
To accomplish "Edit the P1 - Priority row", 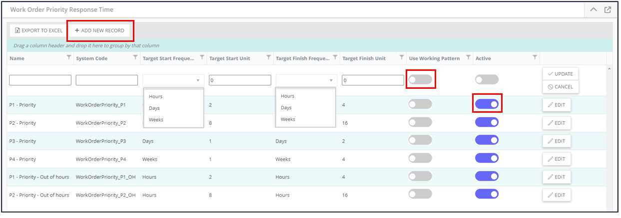I will click(x=557, y=105).
